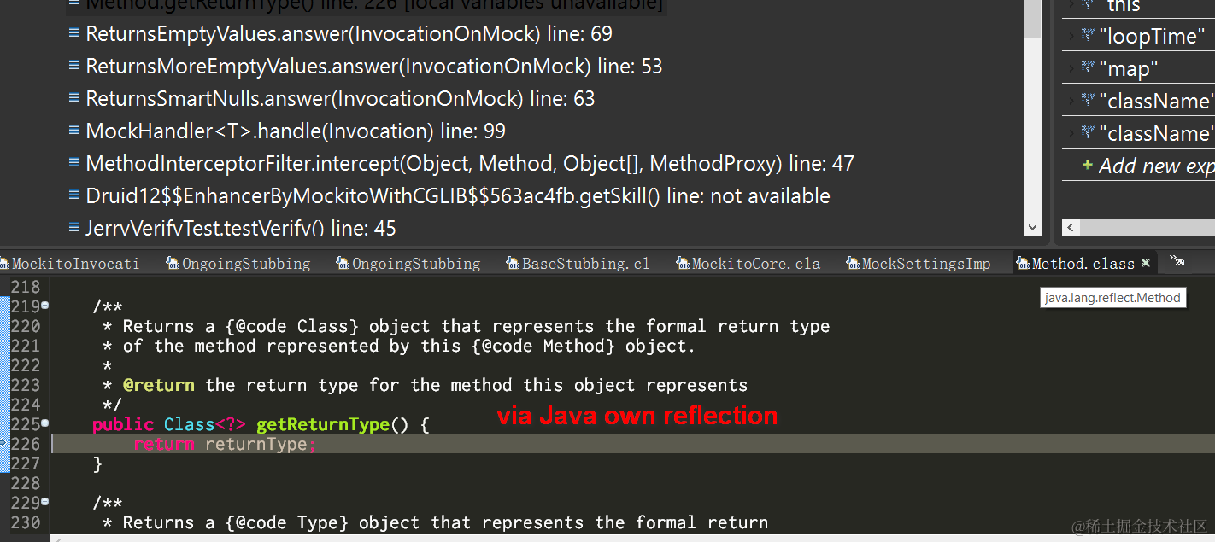
Task: Open the MockitoCore.cla editor tab
Action: 748,264
